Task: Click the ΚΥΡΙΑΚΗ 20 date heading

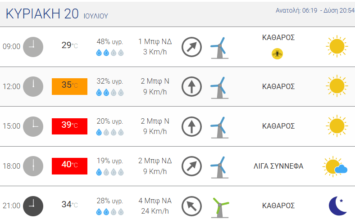Action: 42,13
